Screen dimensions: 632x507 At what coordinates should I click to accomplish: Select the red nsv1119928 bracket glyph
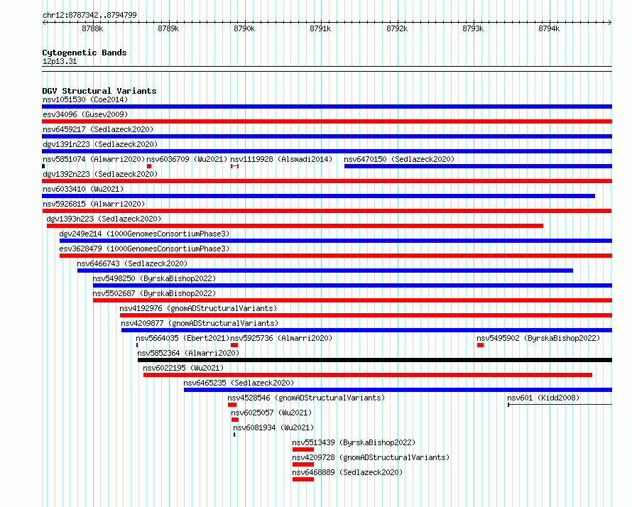(x=234, y=166)
